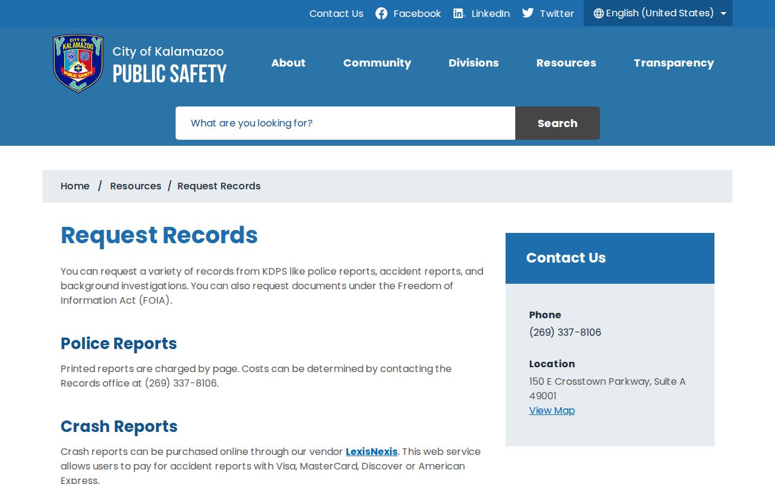This screenshot has width=775, height=484.
Task: Click the Twitter text link
Action: click(x=557, y=13)
